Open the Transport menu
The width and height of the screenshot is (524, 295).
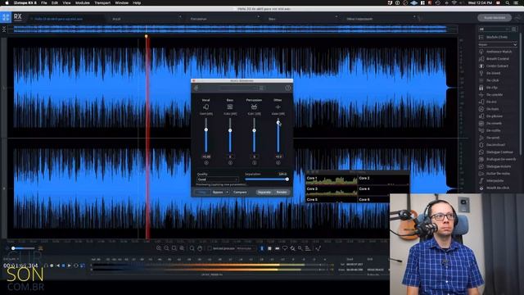click(102, 2)
